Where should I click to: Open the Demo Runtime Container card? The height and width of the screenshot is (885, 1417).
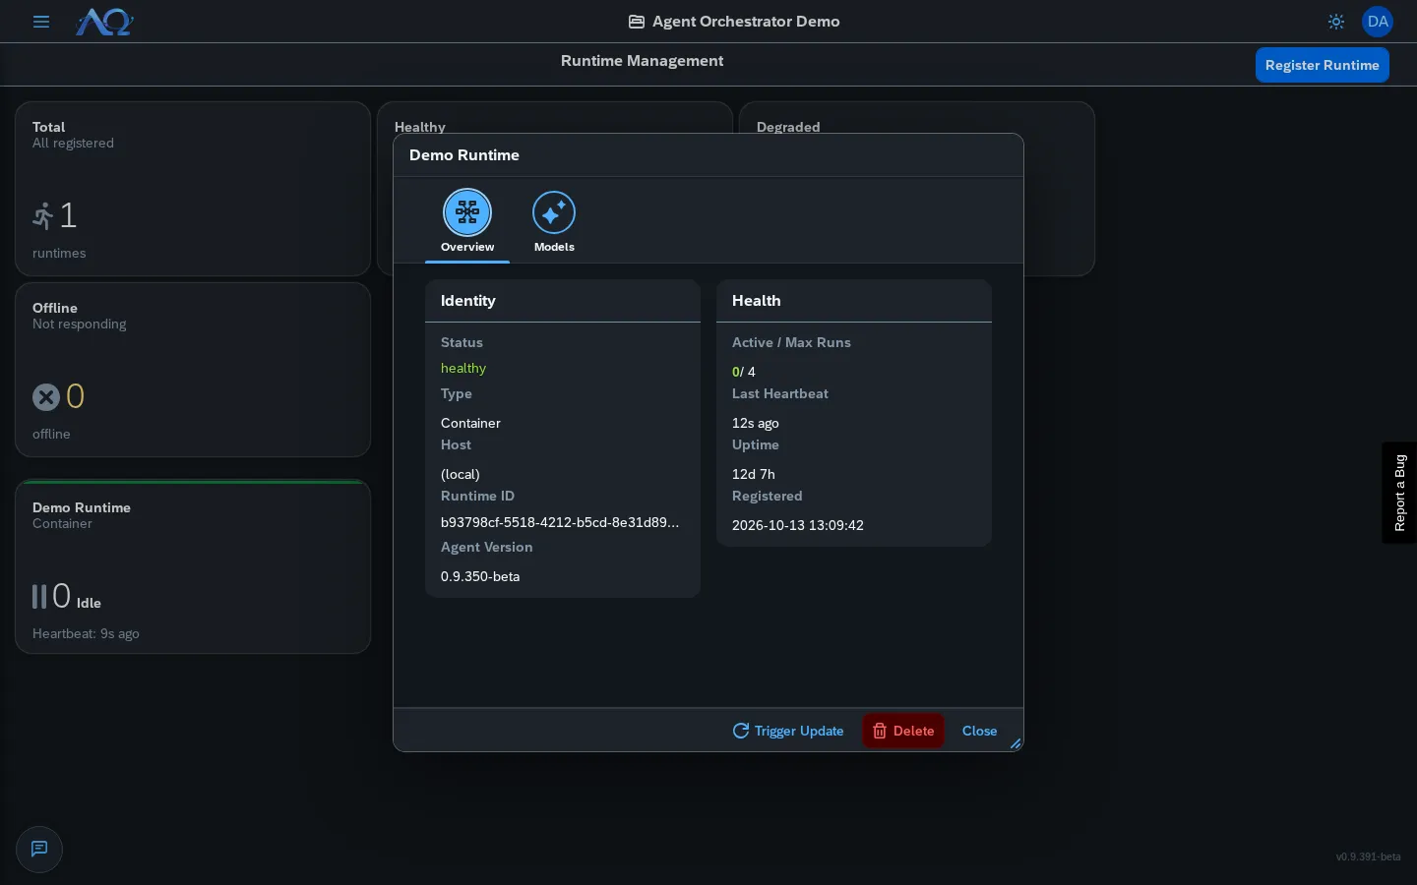point(193,566)
